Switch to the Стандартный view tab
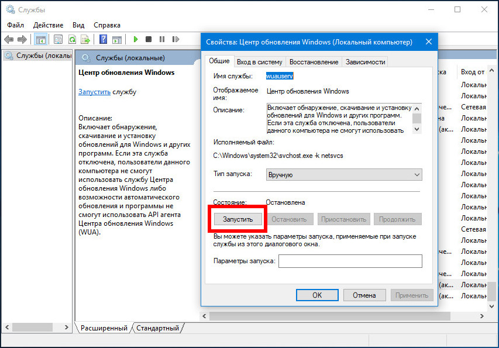 tap(158, 328)
